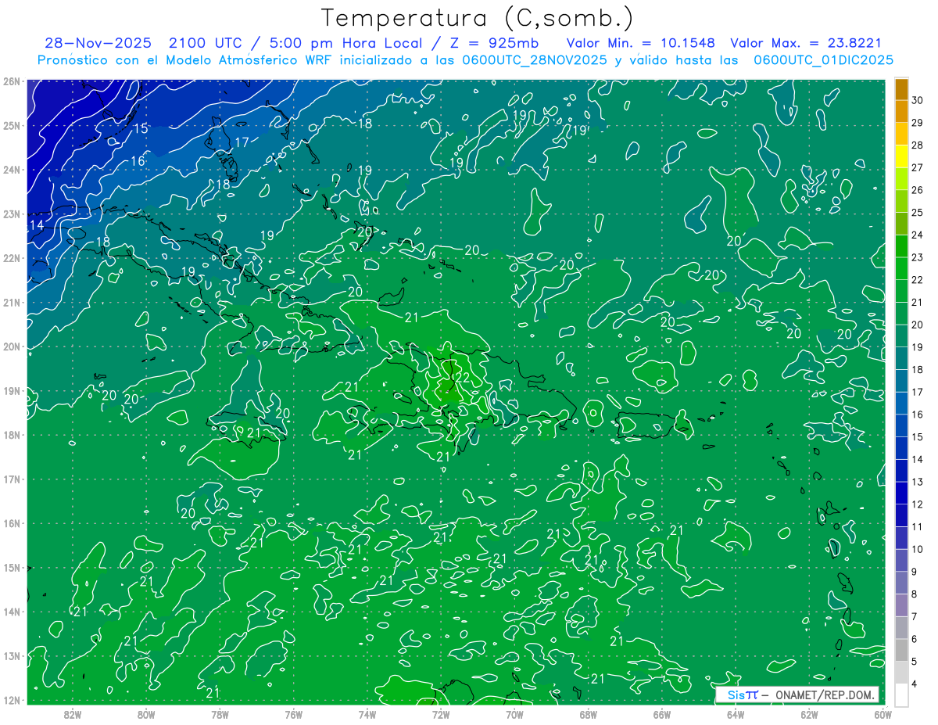Click the color scale label '29'

918,123
